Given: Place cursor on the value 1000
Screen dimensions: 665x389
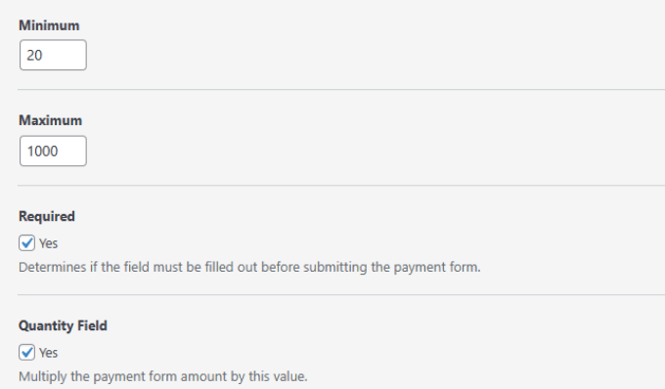Looking at the screenshot, I should coord(42,151).
